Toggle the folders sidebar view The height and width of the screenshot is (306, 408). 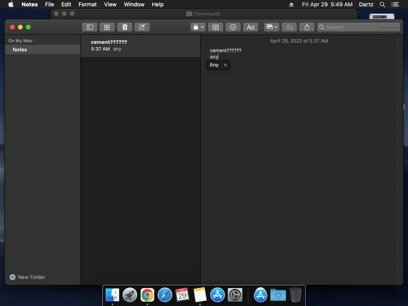[x=90, y=27]
